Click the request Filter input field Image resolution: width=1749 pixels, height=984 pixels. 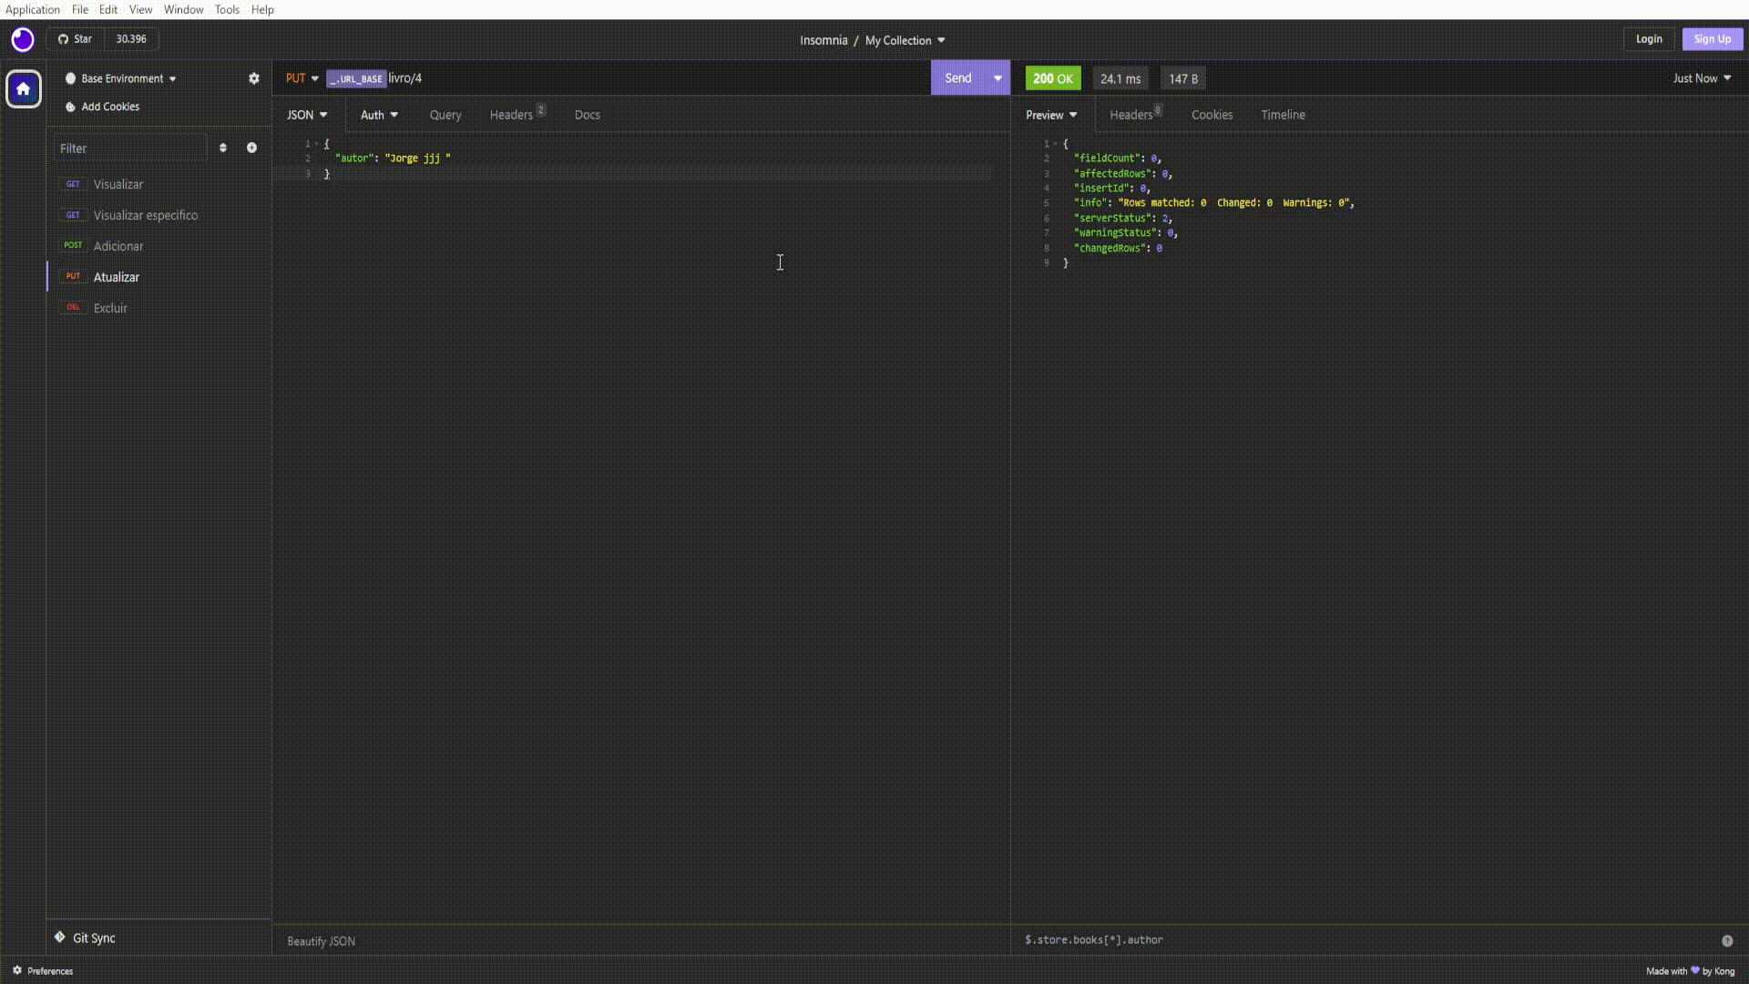[131, 148]
